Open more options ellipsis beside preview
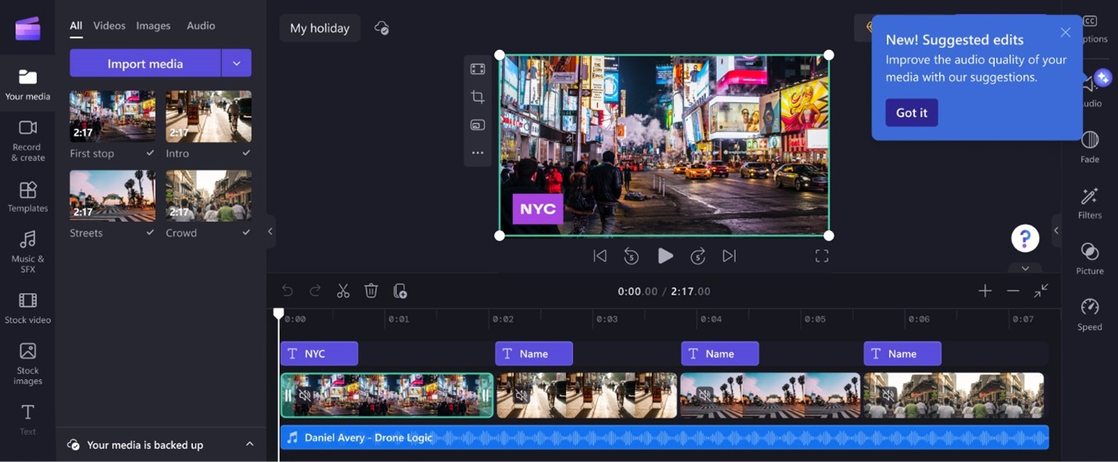The image size is (1118, 462). pos(478,153)
